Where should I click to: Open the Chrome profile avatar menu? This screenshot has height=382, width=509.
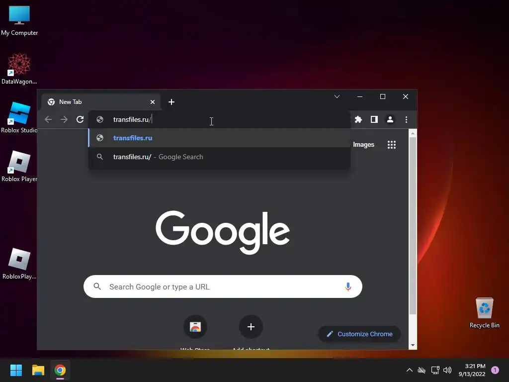point(390,119)
